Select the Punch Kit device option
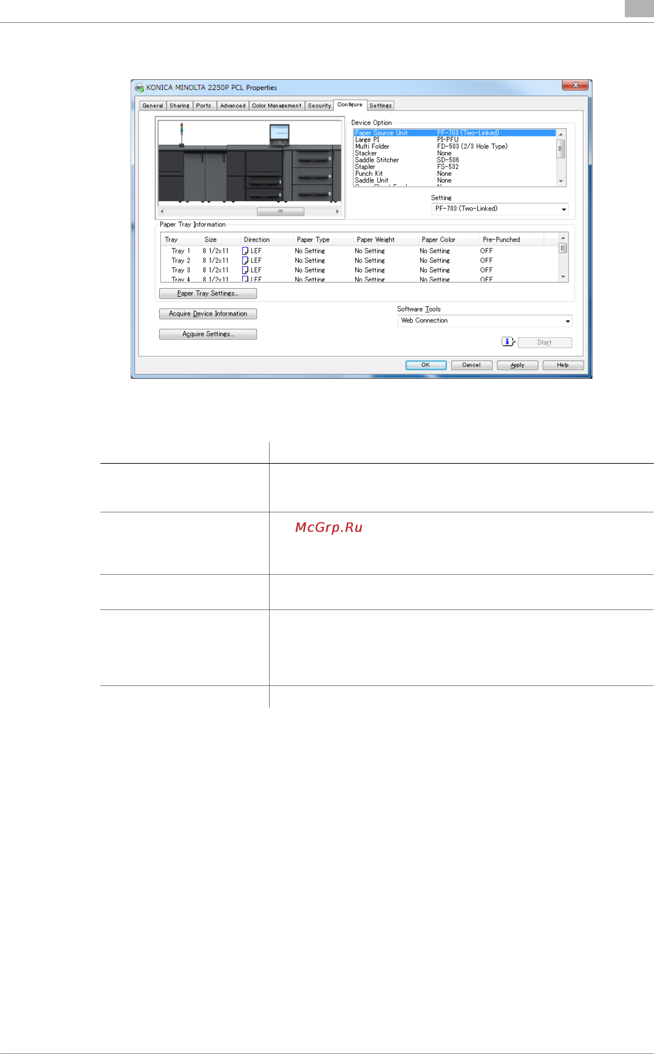 coord(455,174)
